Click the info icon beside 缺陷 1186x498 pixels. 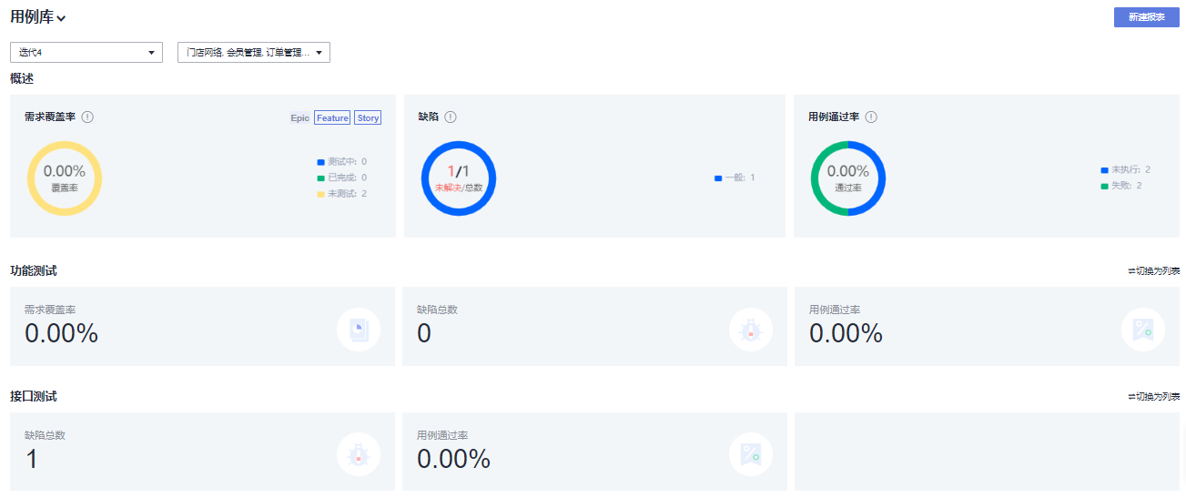(451, 117)
